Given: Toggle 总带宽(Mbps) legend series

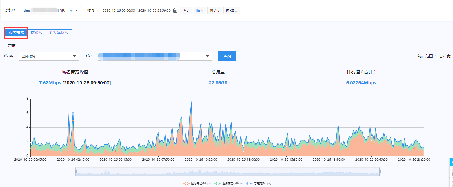Looking at the screenshot, I should (x=258, y=183).
